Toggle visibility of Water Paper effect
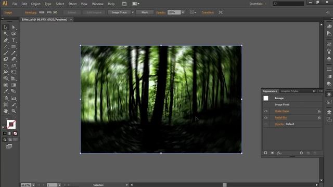 point(266,111)
